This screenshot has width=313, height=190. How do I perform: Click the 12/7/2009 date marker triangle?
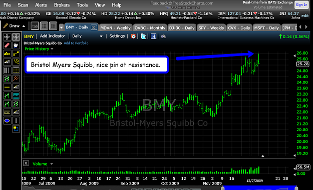tap(263, 156)
